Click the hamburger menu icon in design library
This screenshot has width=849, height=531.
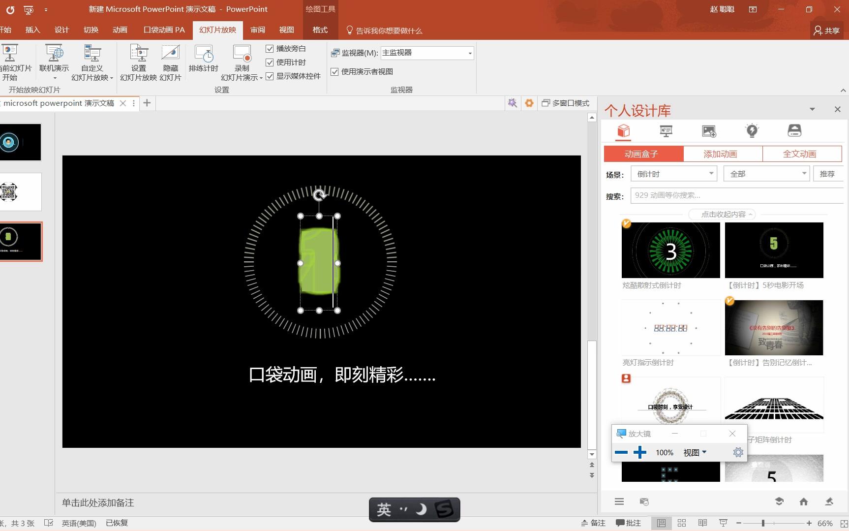(619, 501)
